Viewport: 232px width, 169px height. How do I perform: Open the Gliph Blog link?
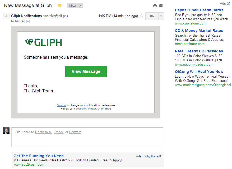coord(104,109)
